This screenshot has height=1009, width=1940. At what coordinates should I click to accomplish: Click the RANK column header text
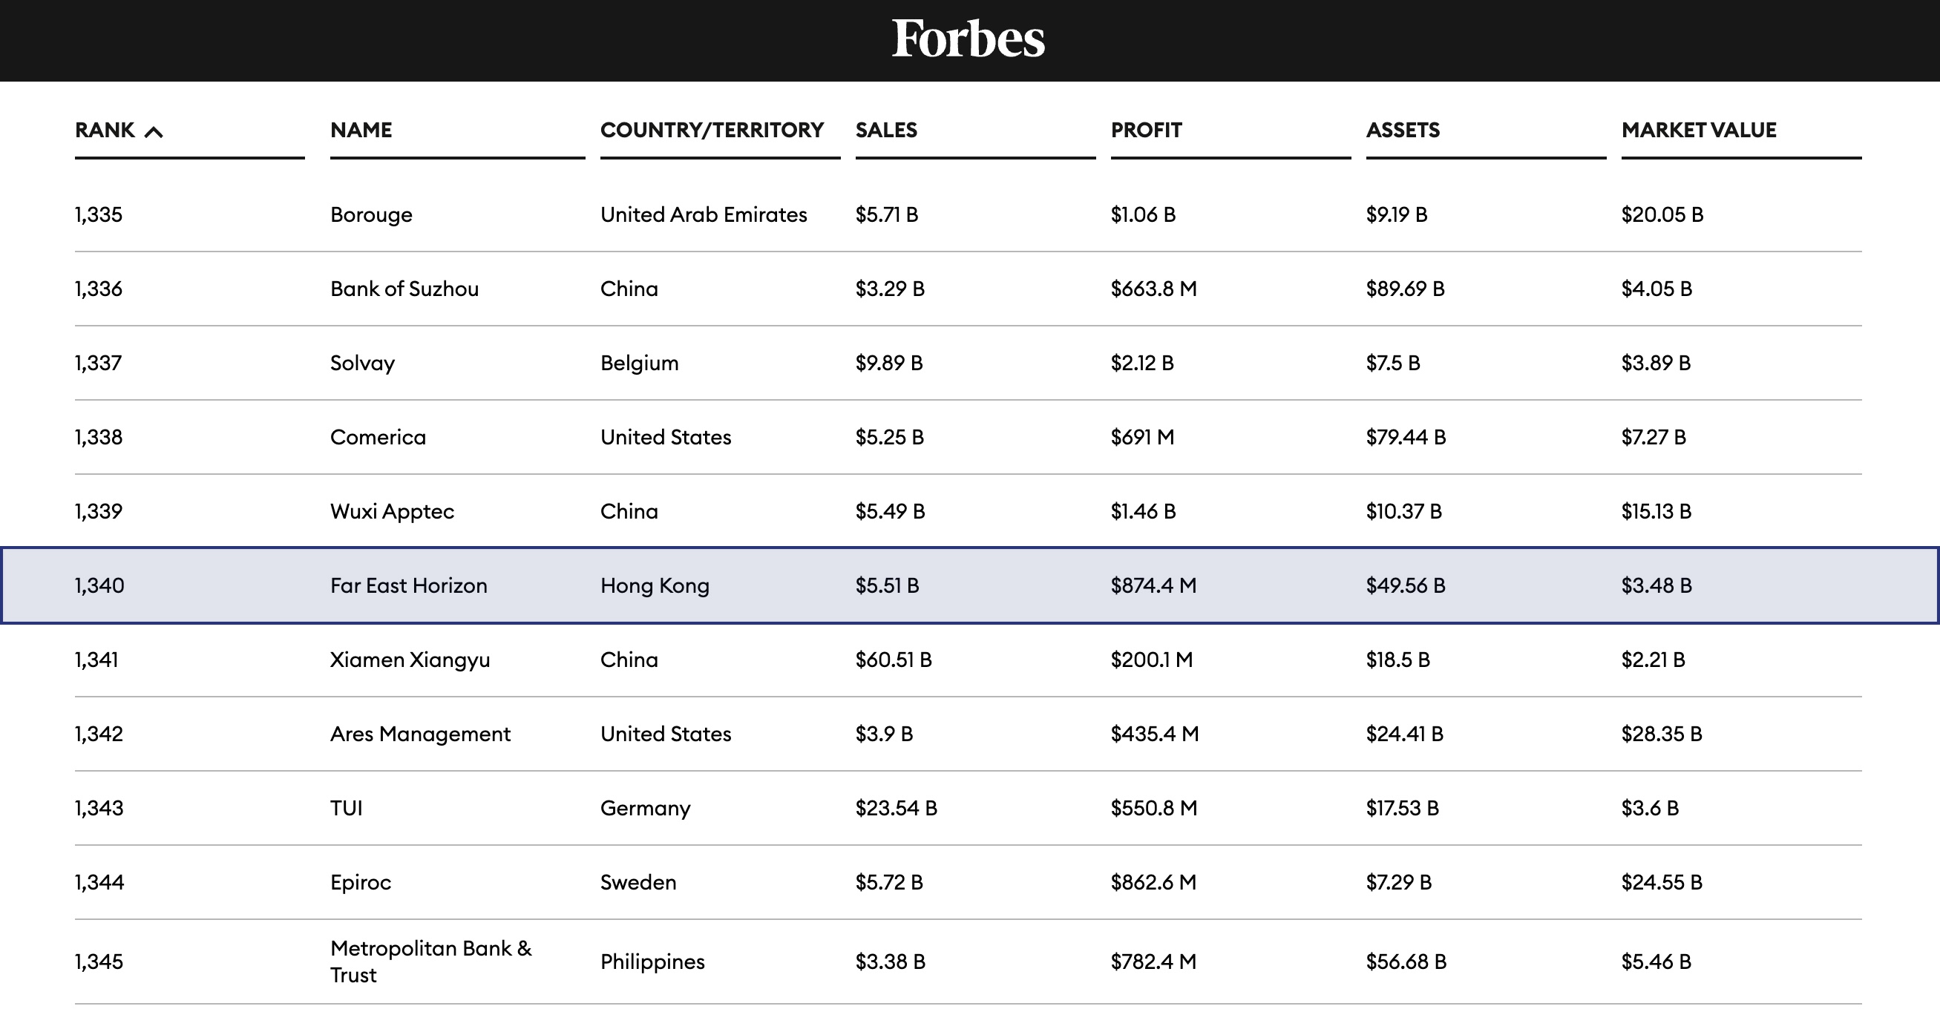click(105, 131)
